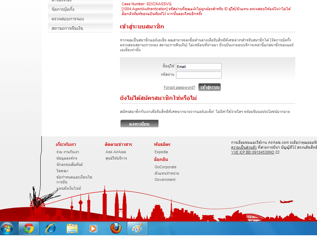The width and height of the screenshot is (317, 237).
Task: Click the ยังไม่ได้สมัครสมาชิกใช่หรือไม่ heading
Action: click(158, 98)
